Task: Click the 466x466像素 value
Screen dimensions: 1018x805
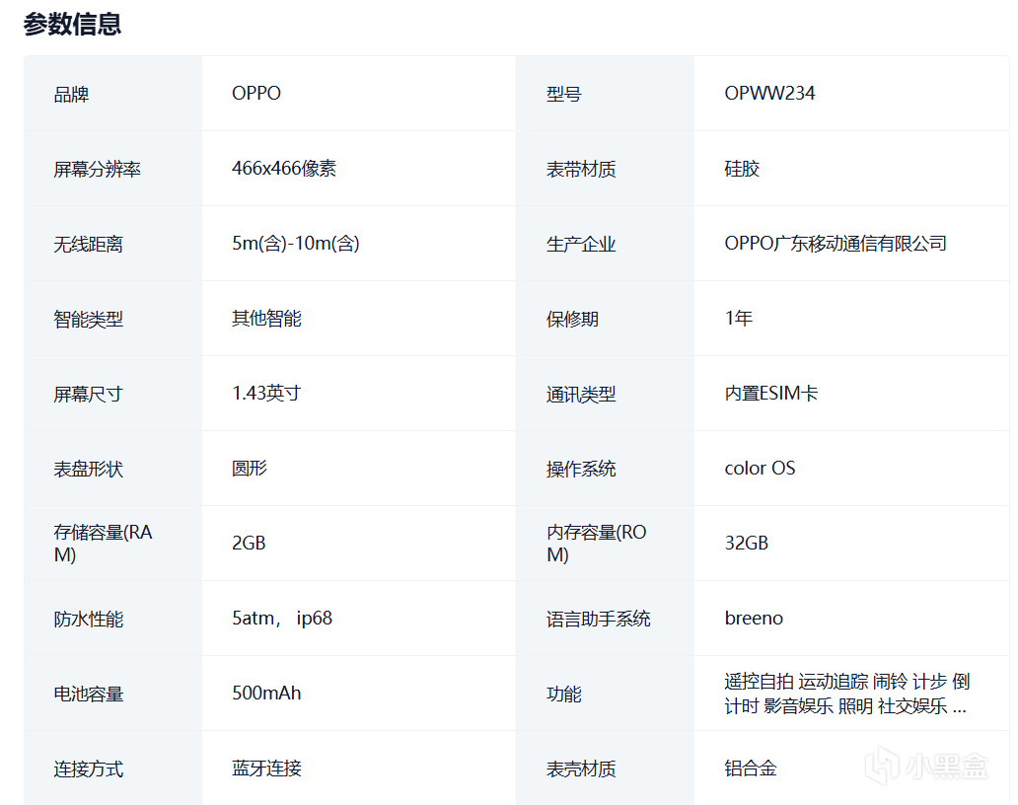Action: 284,169
